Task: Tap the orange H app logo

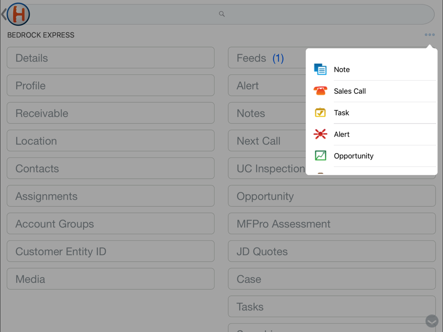Action: (19, 14)
